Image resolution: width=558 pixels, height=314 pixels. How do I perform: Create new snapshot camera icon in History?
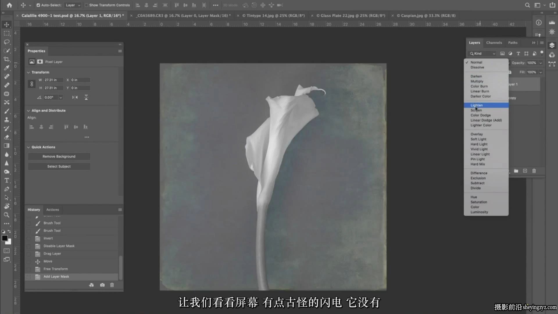(x=102, y=285)
